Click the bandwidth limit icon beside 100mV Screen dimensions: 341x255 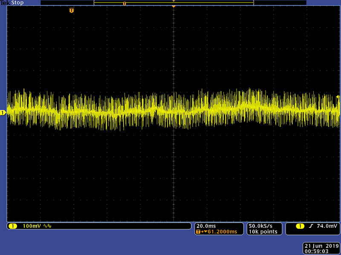(47, 226)
